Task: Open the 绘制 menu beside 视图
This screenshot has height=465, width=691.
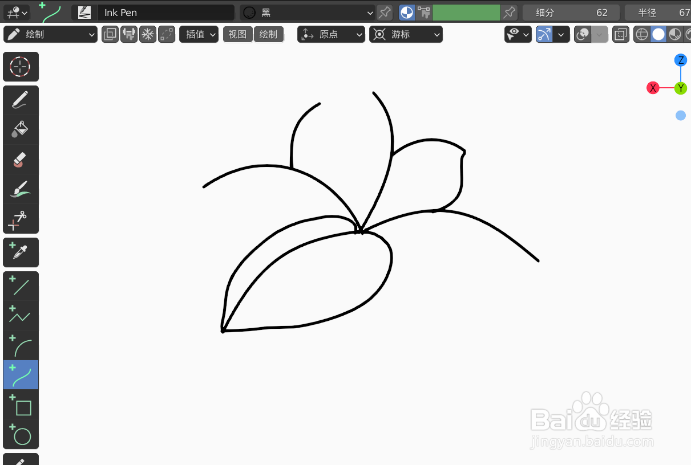Action: click(268, 34)
